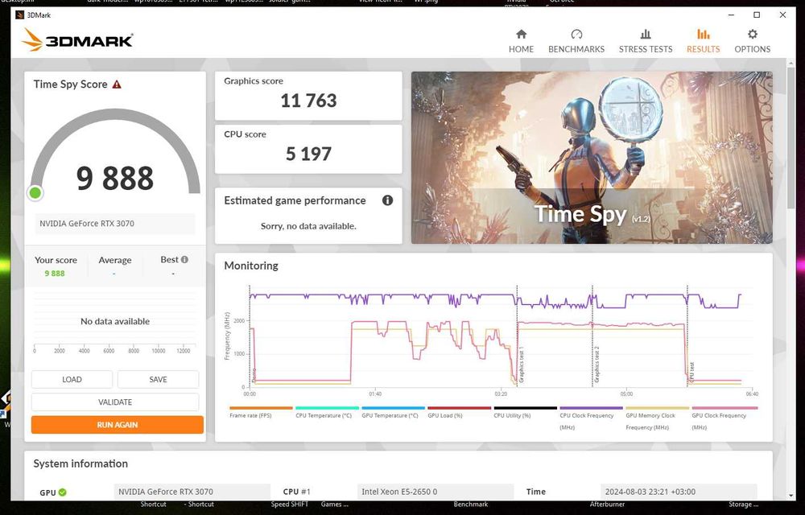Click the 3DMark logo
This screenshot has width=805, height=515.
pyautogui.click(x=77, y=39)
